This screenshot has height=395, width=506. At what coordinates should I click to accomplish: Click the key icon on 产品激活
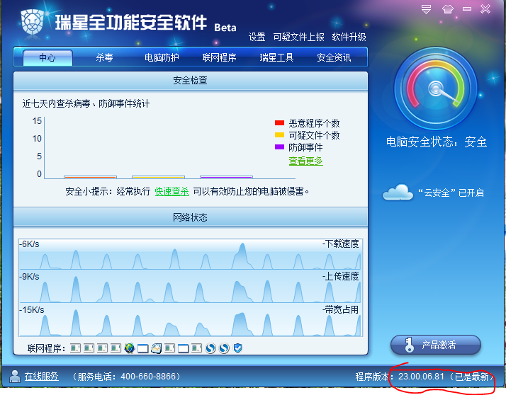409,345
